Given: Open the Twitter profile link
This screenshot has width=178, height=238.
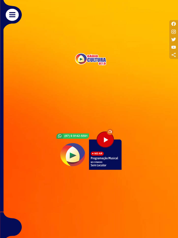Looking at the screenshot, I should pos(173,39).
